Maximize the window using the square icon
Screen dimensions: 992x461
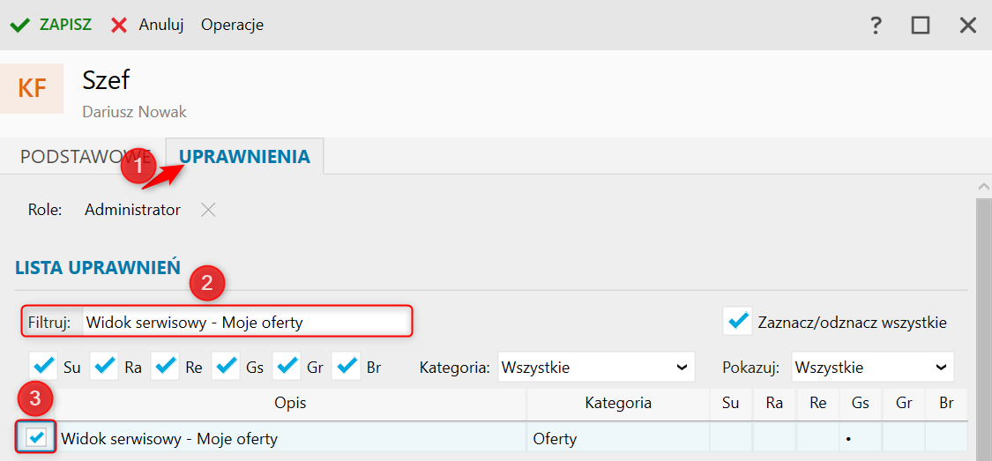point(921,25)
